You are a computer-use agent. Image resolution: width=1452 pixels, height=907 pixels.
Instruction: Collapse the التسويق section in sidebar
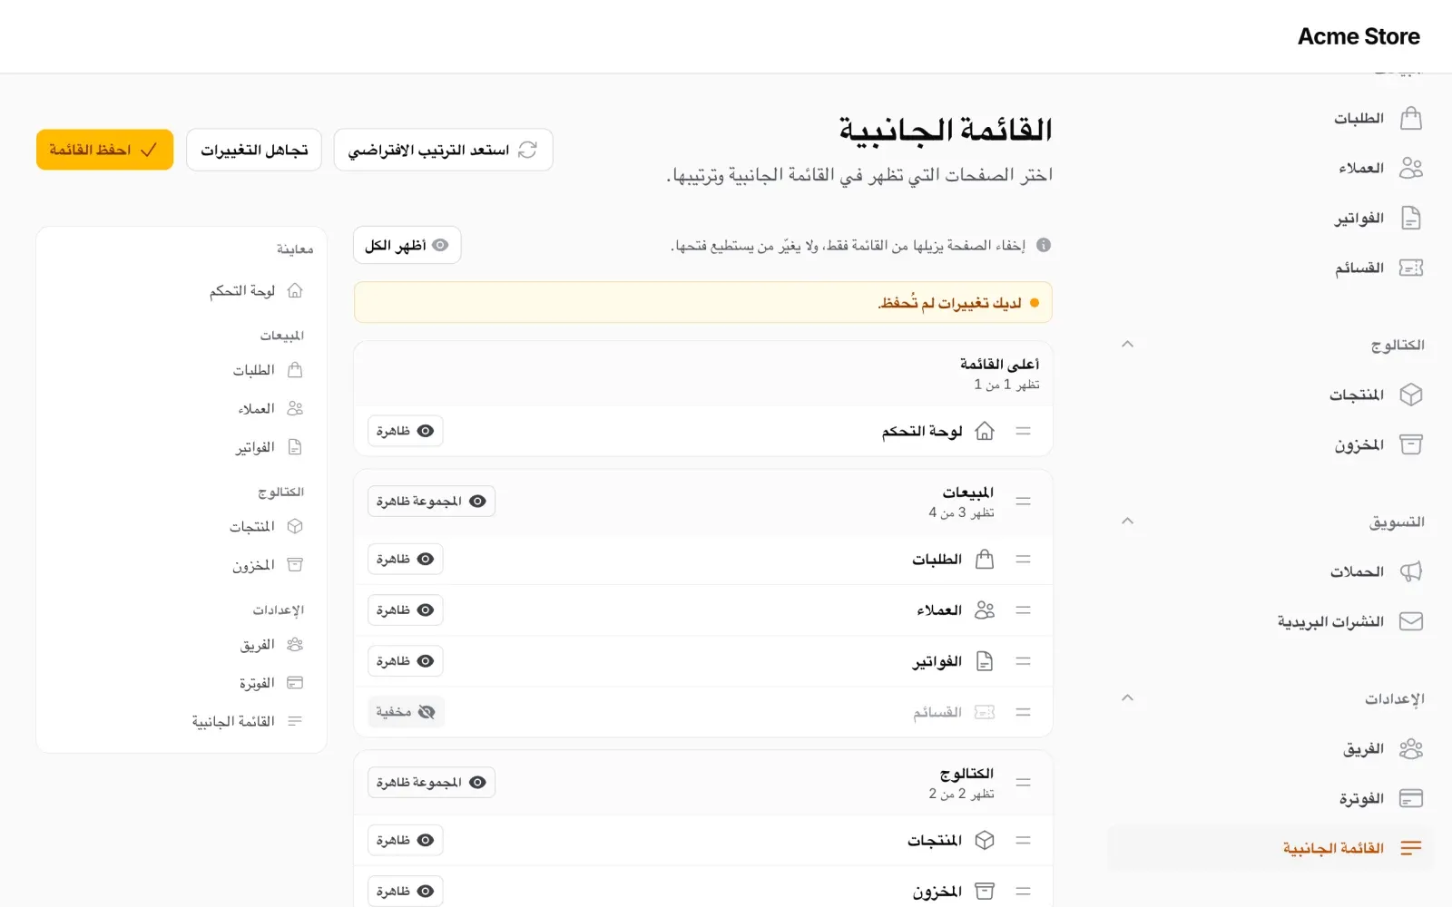pyautogui.click(x=1127, y=521)
